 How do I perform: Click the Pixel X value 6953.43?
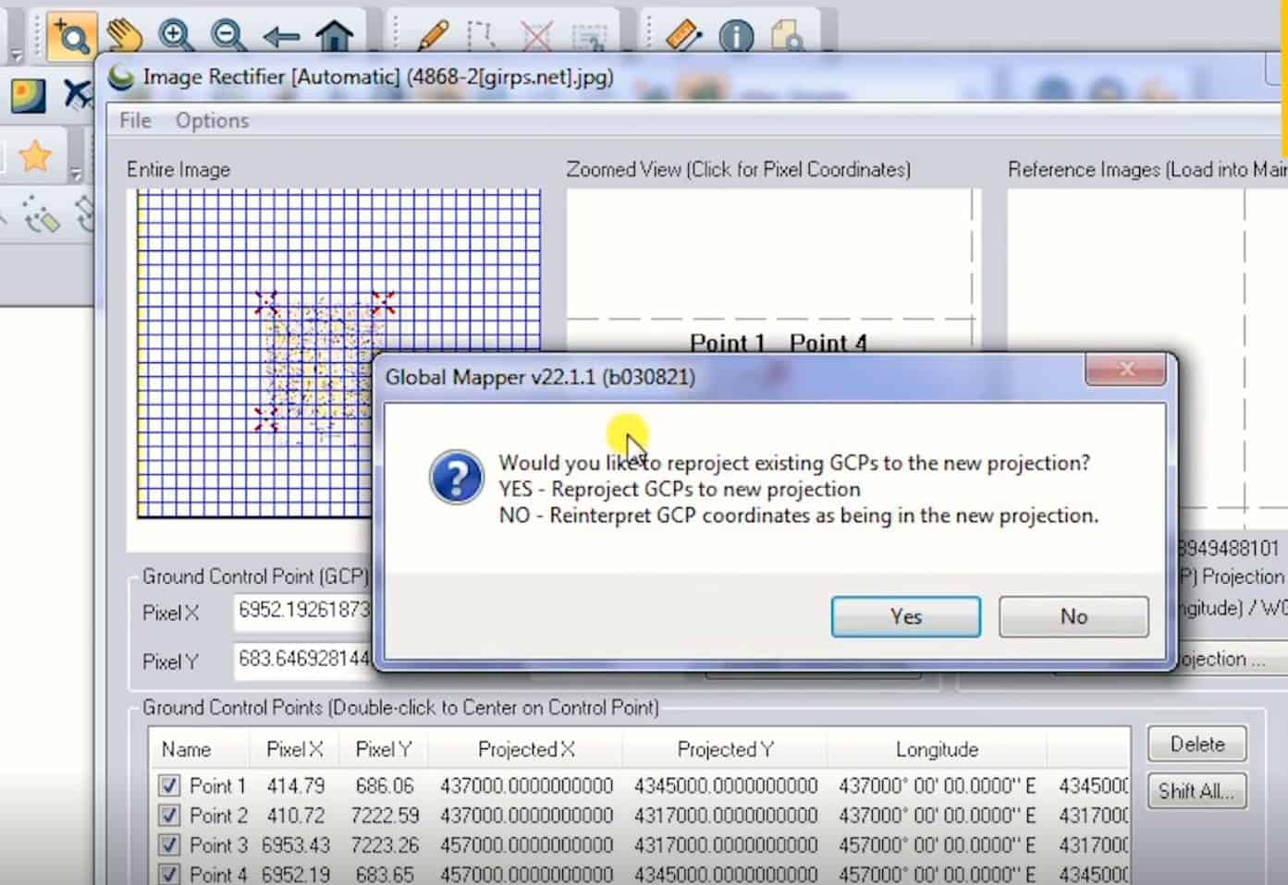(x=295, y=845)
